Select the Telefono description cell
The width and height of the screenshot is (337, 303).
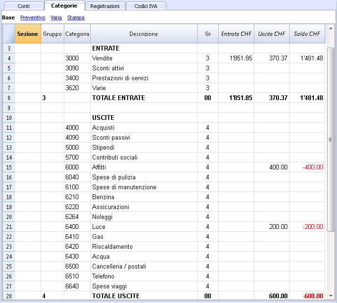(x=144, y=276)
